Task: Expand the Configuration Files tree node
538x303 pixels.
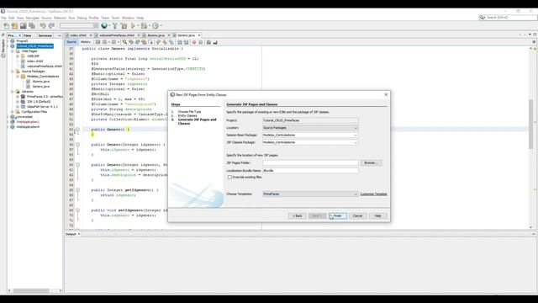Action: pos(13,112)
